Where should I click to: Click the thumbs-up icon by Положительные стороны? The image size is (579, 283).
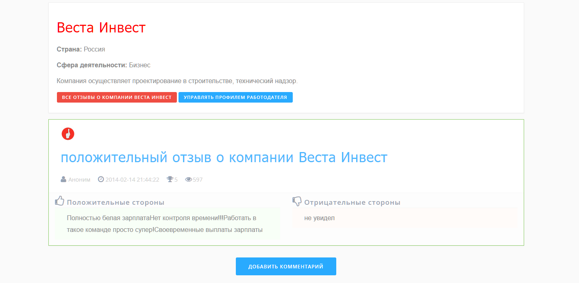(x=60, y=201)
